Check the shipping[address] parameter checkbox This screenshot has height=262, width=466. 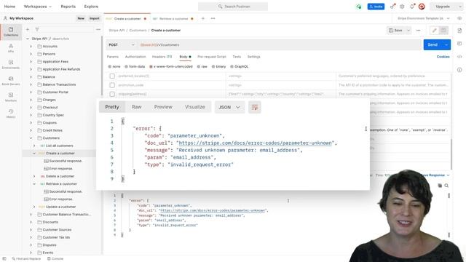tap(112, 94)
